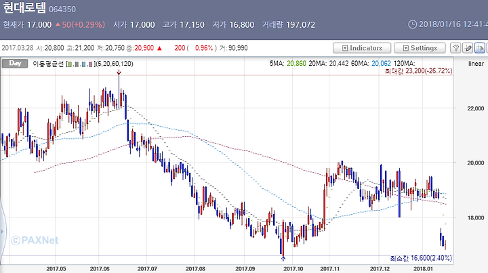This screenshot has height=273, width=488.
Task: Click the 18,000 price axis label
Action: pos(476,218)
